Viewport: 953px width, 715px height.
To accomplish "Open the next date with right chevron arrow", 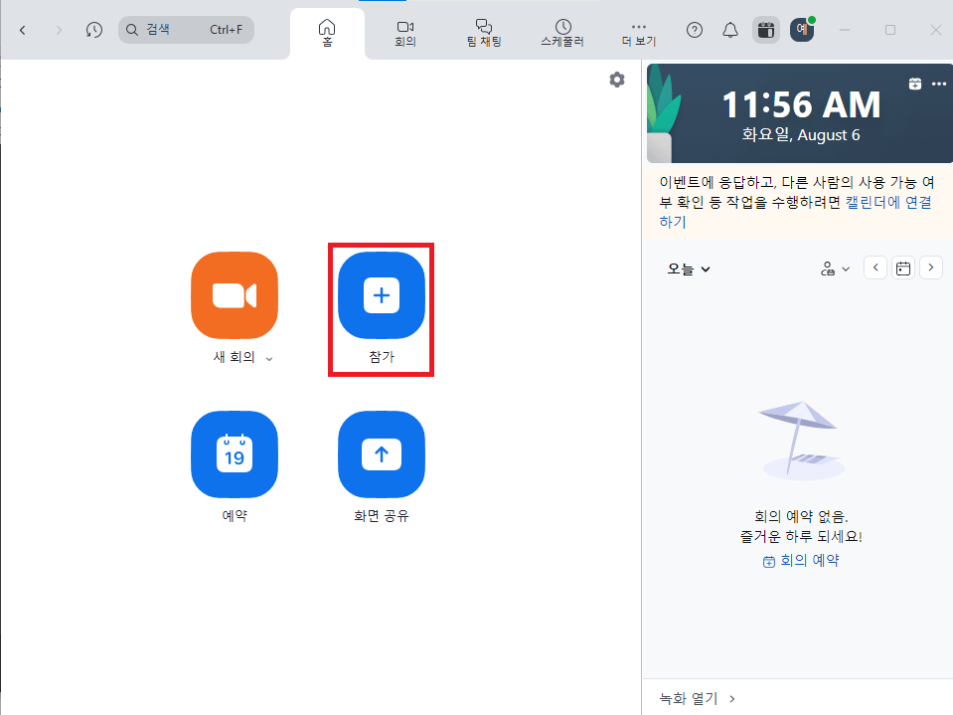I will [930, 268].
